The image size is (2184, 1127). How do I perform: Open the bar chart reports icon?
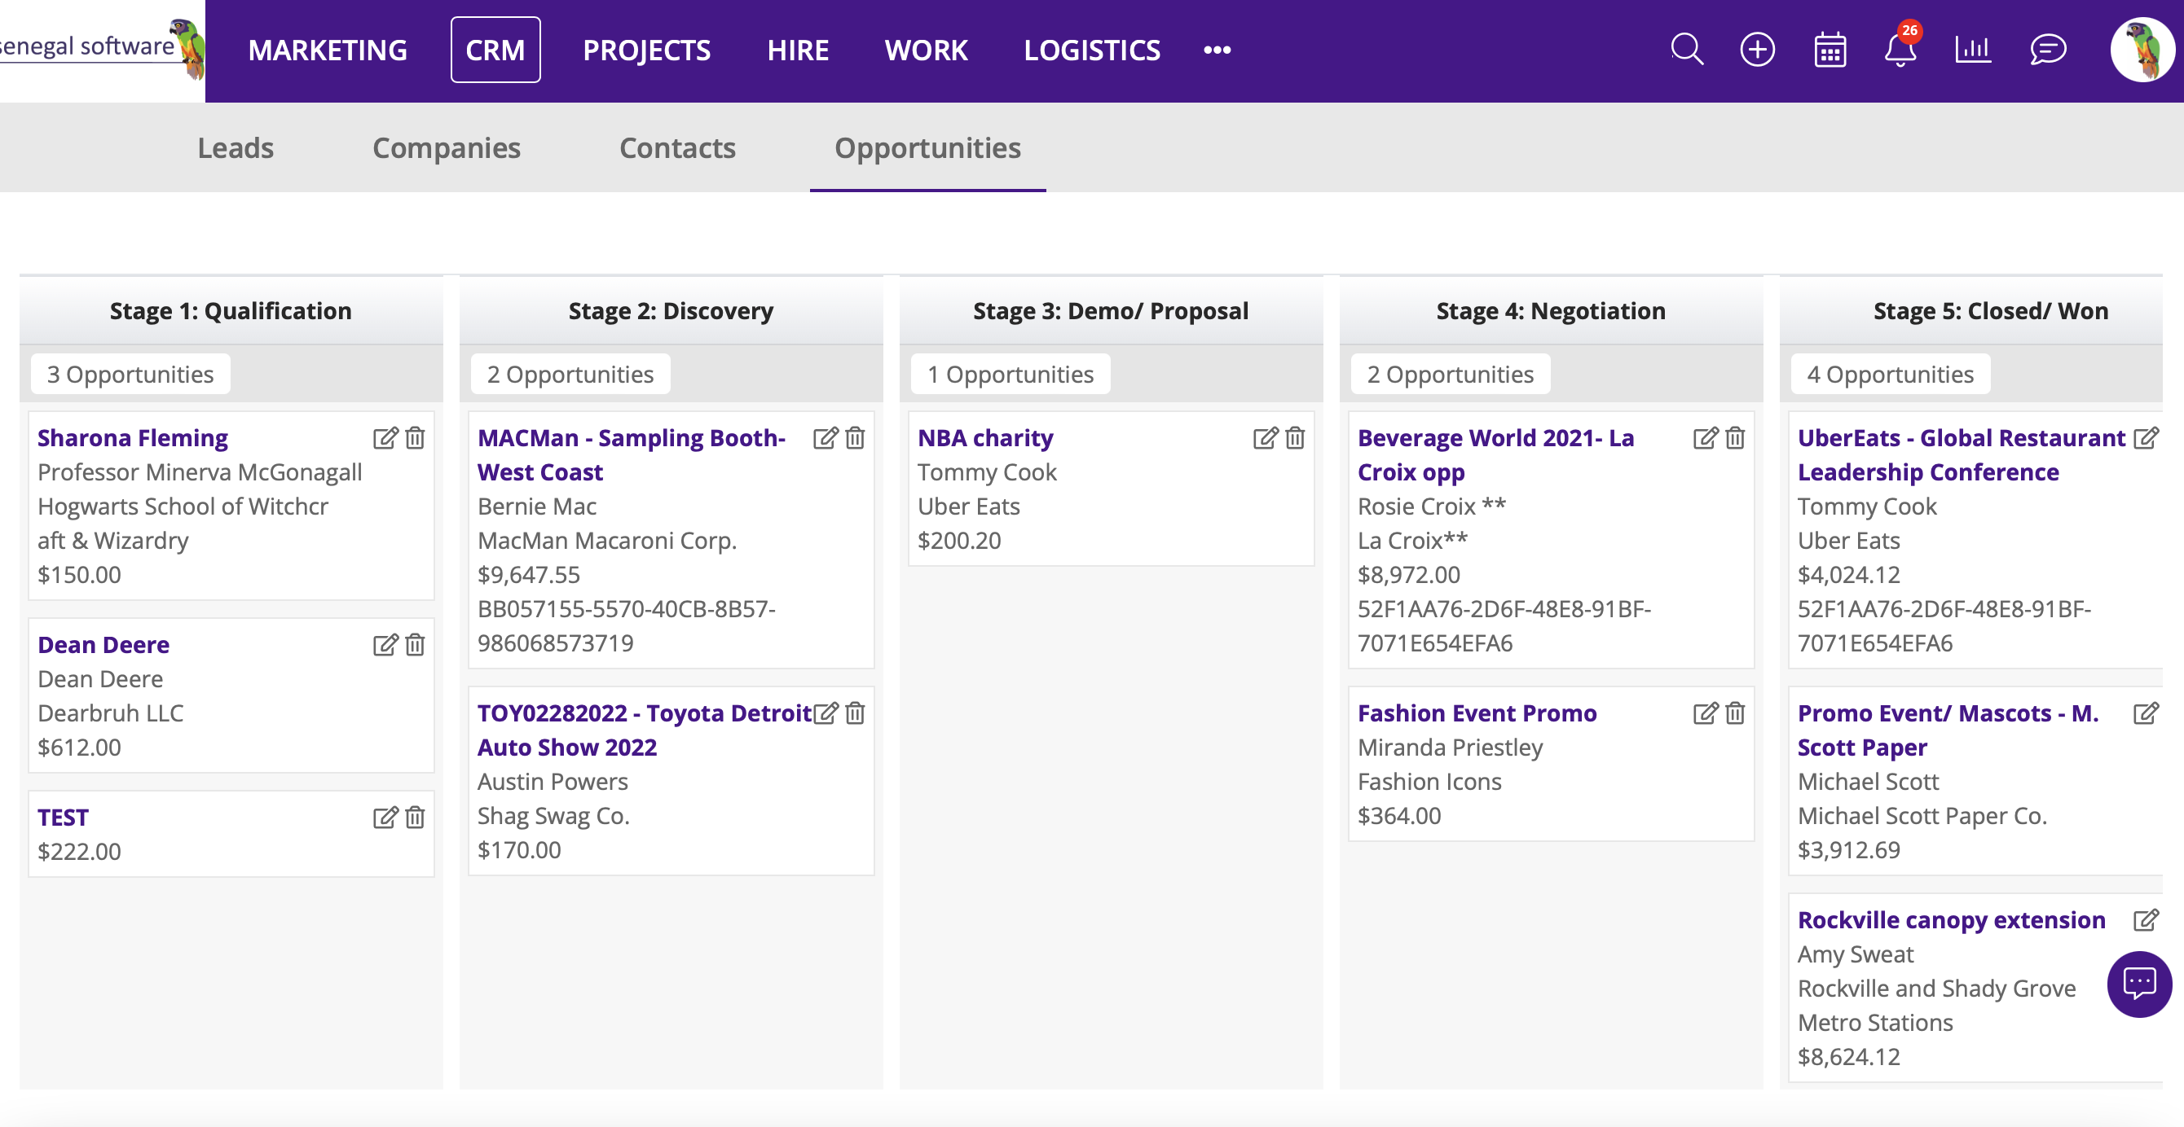[1972, 49]
